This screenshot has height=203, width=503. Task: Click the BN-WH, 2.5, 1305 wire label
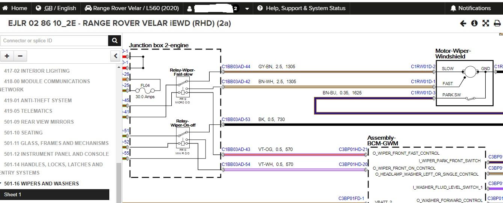click(277, 81)
